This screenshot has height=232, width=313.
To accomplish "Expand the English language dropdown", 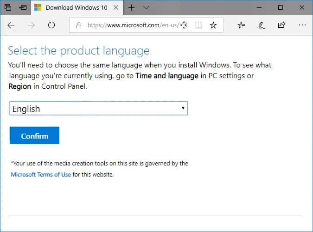I will [x=99, y=108].
